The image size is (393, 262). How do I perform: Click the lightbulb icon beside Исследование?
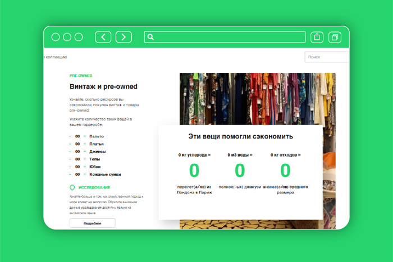[72, 187]
